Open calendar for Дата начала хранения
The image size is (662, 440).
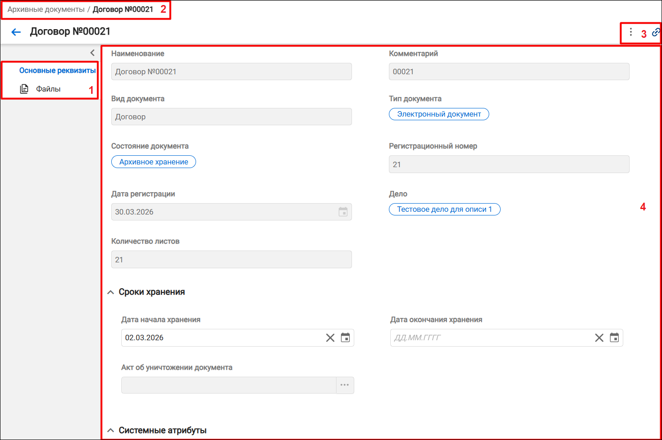346,338
